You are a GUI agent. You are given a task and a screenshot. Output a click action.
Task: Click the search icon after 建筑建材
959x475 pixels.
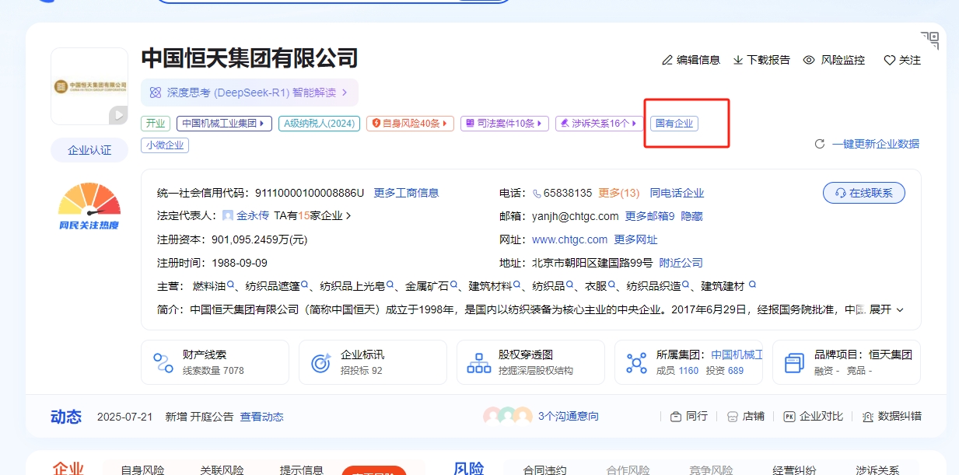[752, 285]
